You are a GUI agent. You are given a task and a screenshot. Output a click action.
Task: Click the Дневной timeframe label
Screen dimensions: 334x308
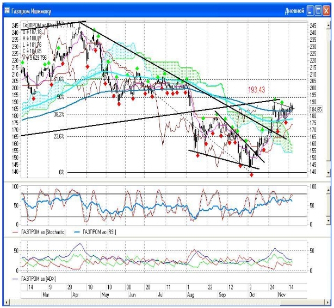click(x=294, y=11)
